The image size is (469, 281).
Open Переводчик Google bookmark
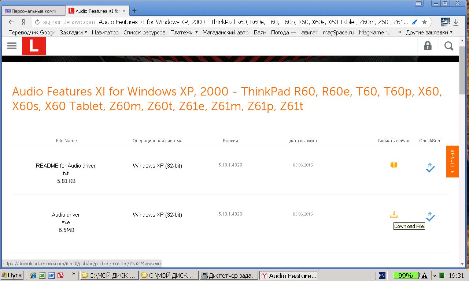(x=32, y=32)
